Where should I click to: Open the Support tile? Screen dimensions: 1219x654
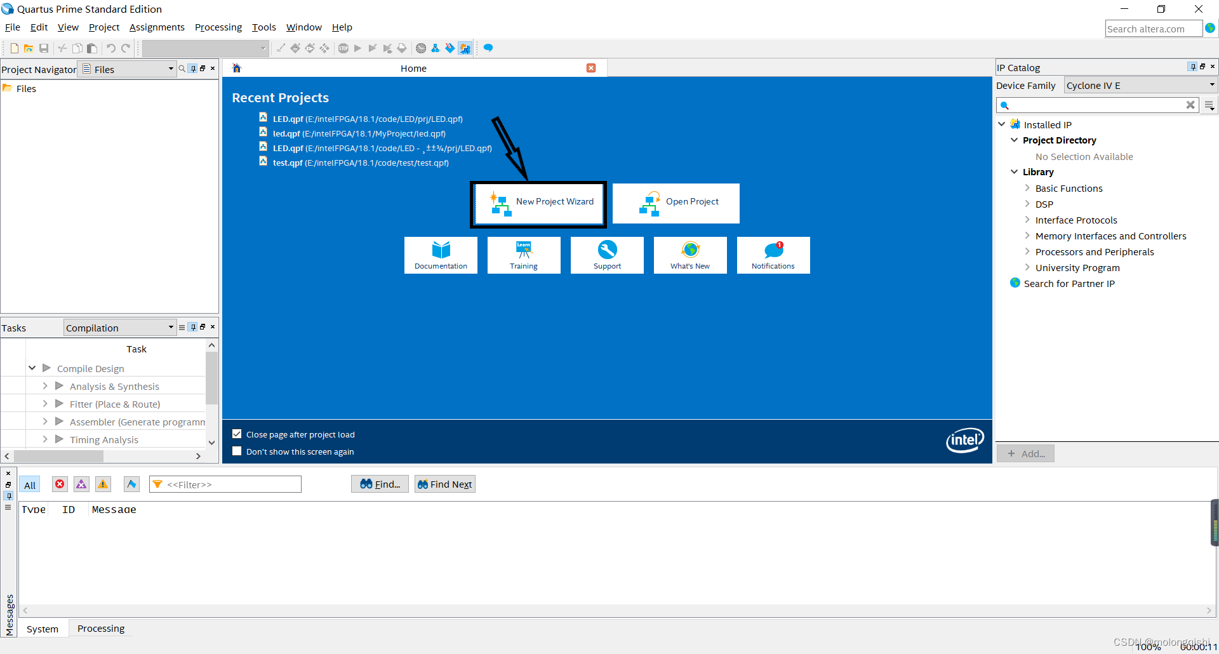[607, 255]
